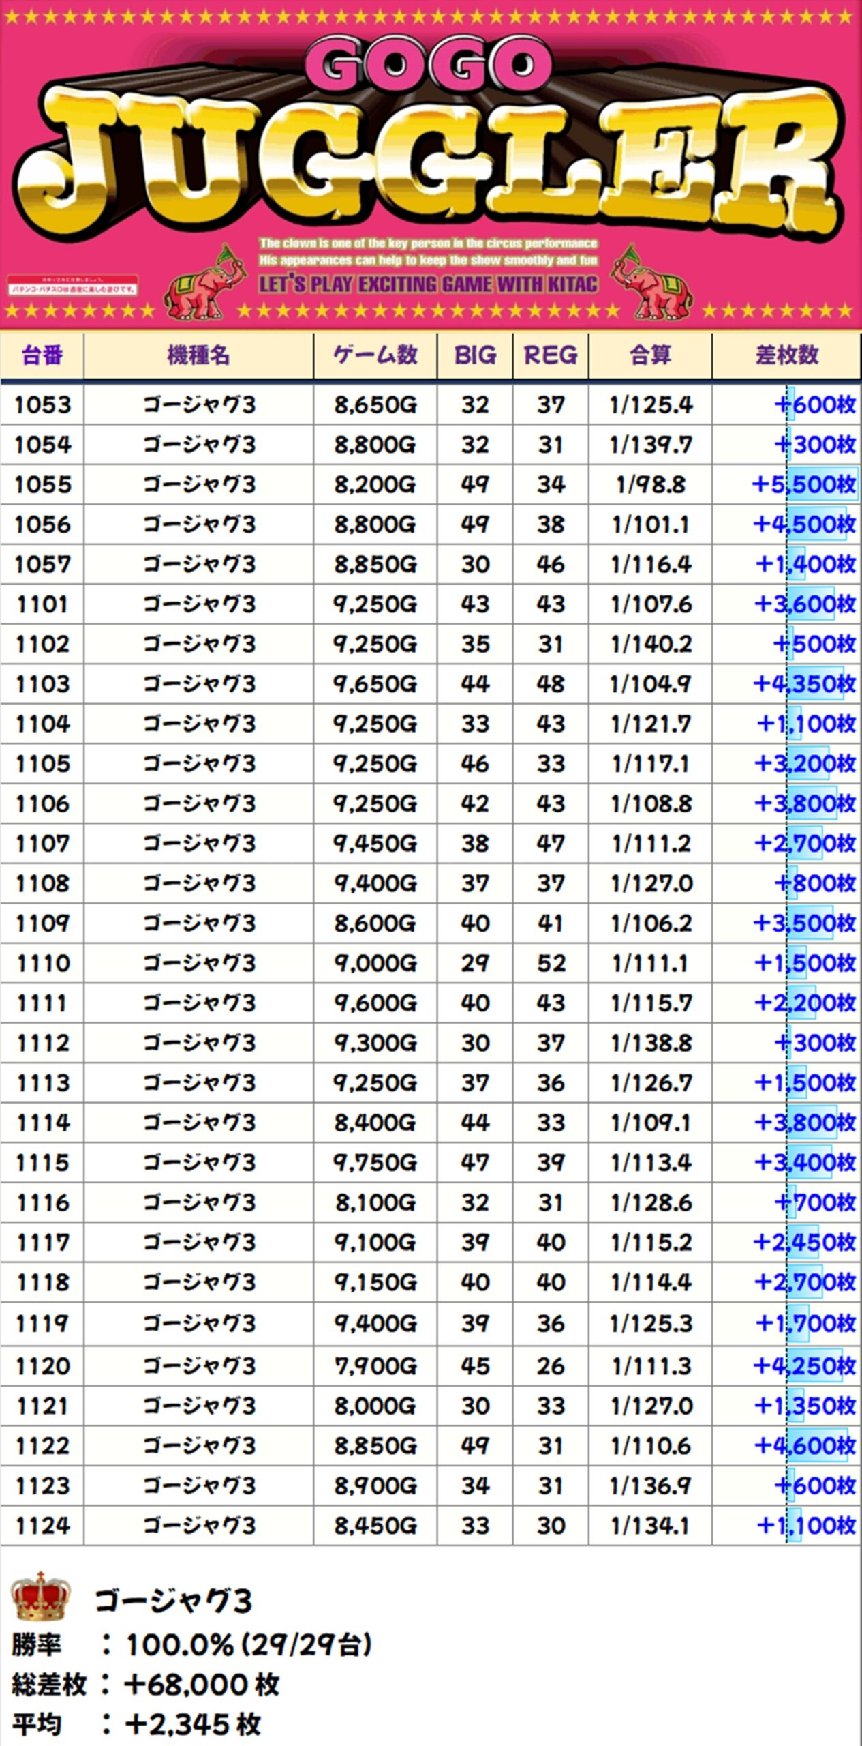Click the +700枚 value in row 1116

point(815,1203)
